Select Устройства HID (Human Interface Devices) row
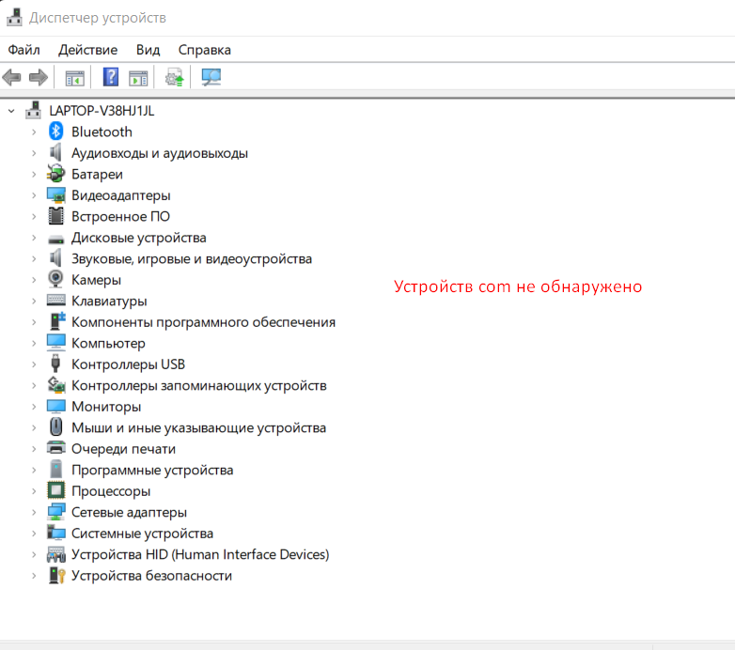Image resolution: width=735 pixels, height=650 pixels. (200, 554)
